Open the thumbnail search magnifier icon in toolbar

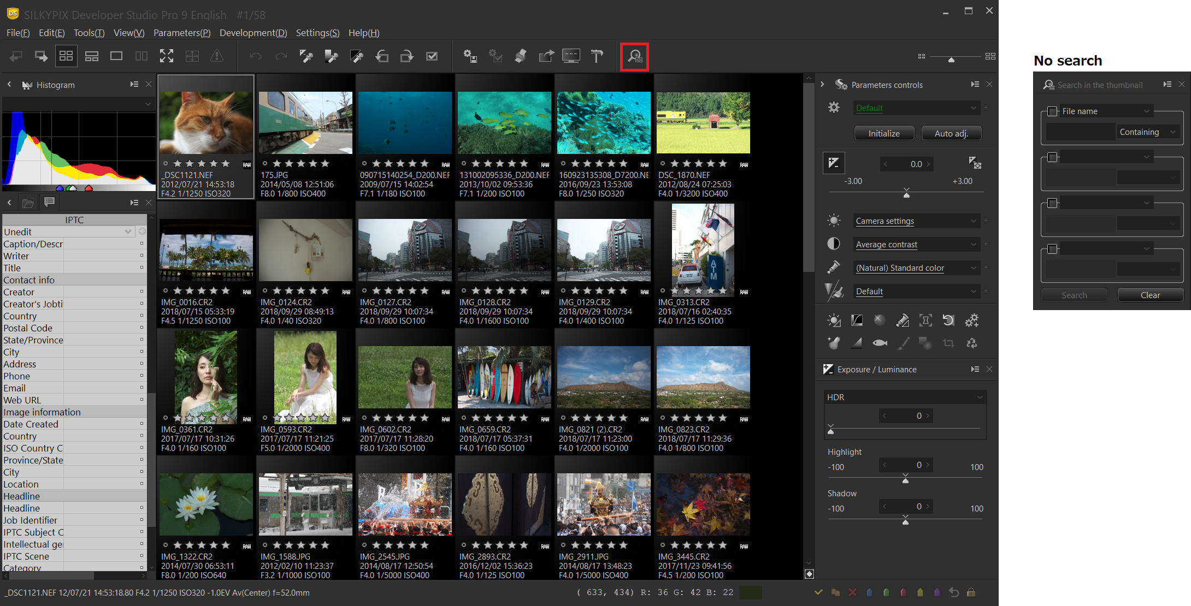tap(634, 56)
